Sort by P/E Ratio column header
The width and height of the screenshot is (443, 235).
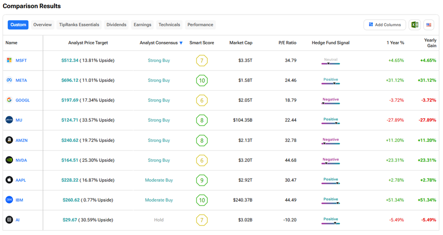pyautogui.click(x=287, y=43)
